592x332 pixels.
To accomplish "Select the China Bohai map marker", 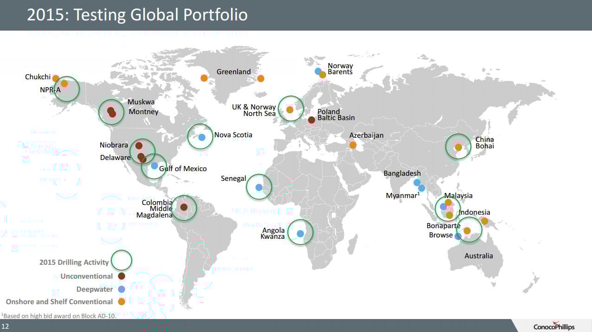I will tap(458, 147).
